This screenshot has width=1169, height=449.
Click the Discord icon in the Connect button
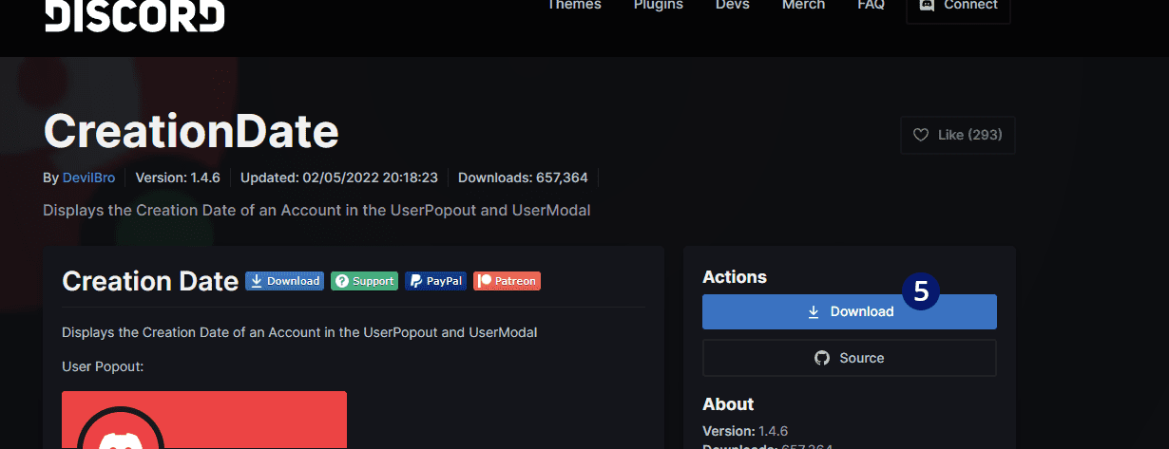(x=927, y=5)
